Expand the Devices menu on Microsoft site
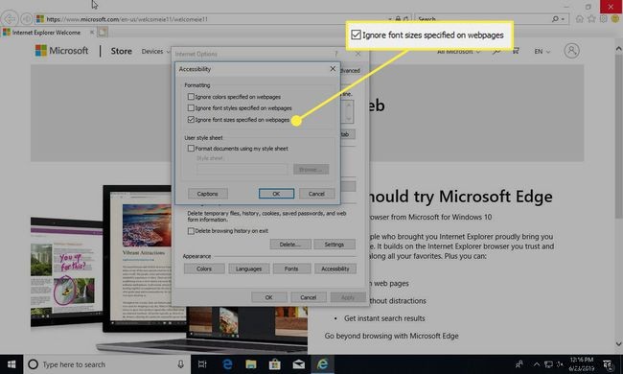Image resolution: width=623 pixels, height=374 pixels. (x=155, y=51)
